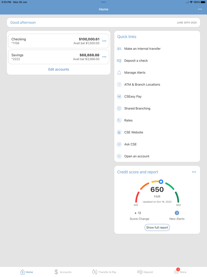
Task: Tap the Deposit tab check icon
Action: [140, 272]
